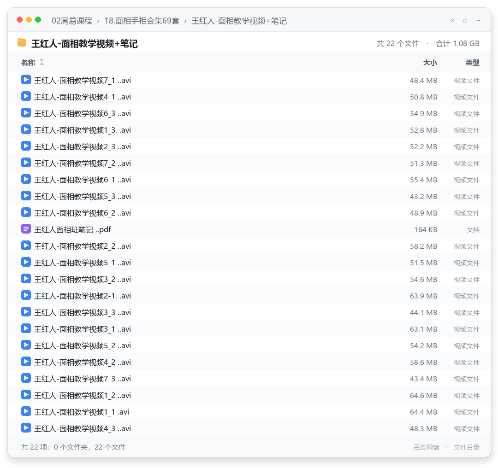The width and height of the screenshot is (498, 468).
Task: Click size value 55.4 MB
Action: 423,180
